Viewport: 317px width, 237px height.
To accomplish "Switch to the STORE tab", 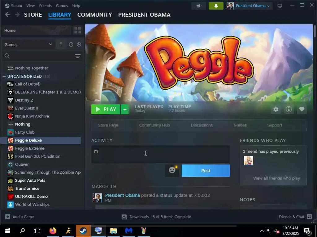I will [33, 15].
